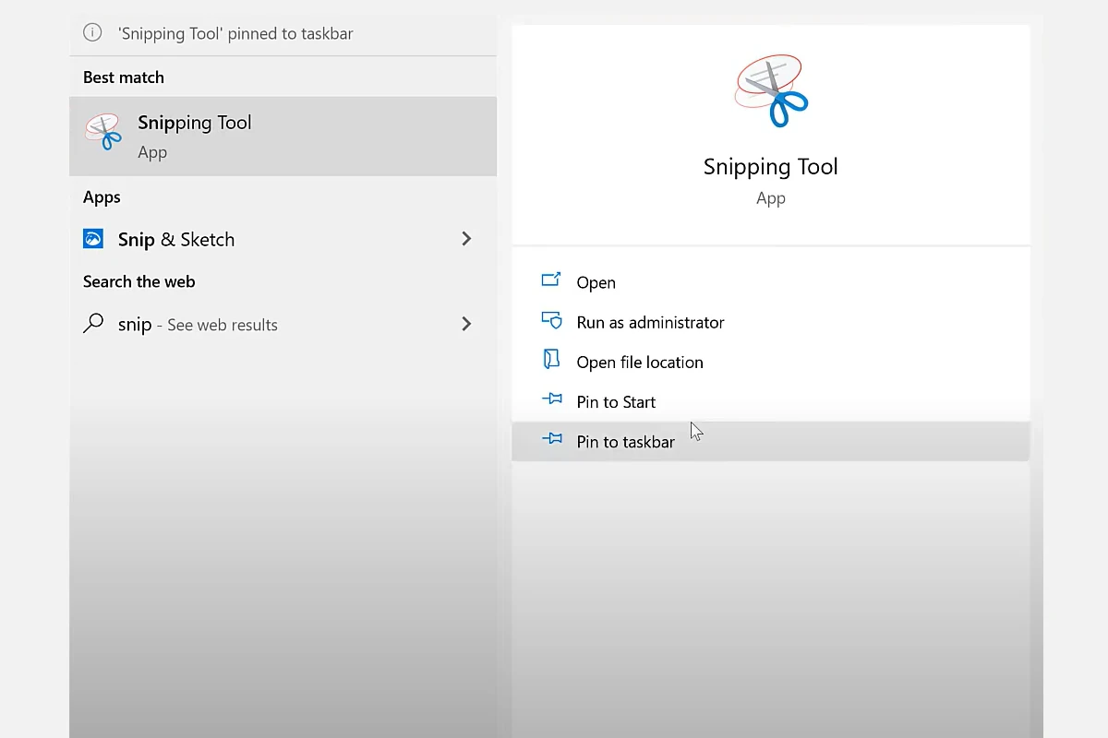Click the Snipping Tool icon in Best match

(x=103, y=132)
